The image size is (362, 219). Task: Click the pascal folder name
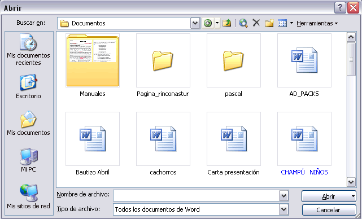pyautogui.click(x=233, y=94)
